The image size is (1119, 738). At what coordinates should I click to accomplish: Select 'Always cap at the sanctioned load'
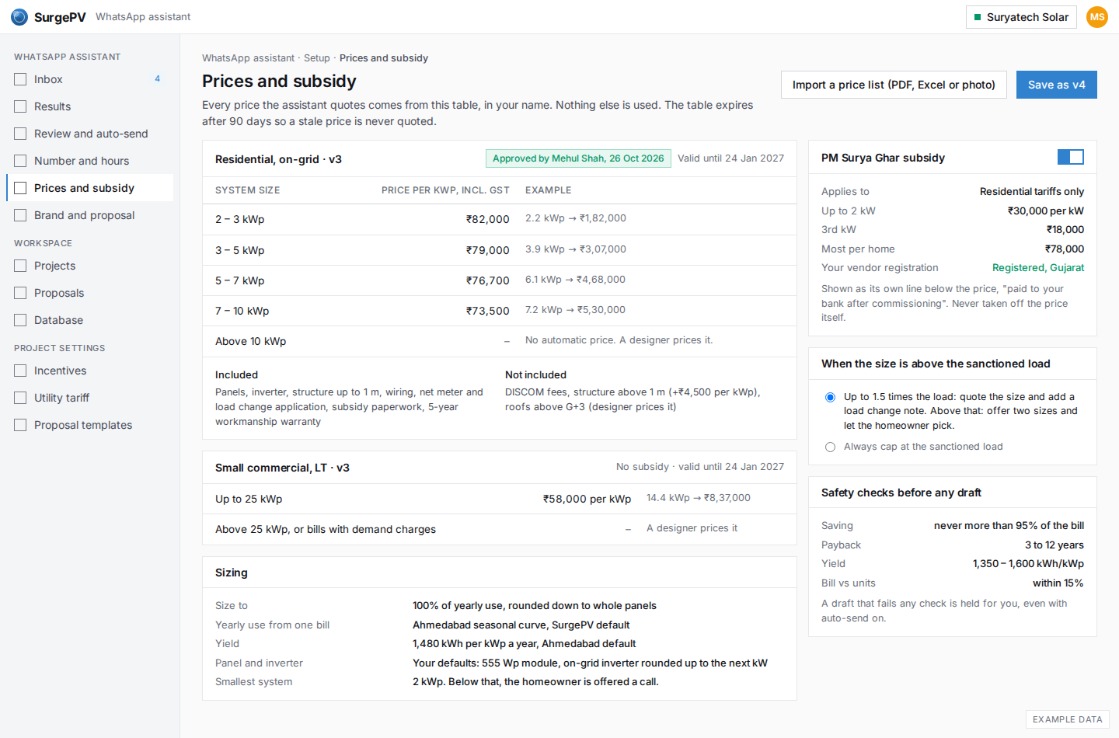(830, 447)
